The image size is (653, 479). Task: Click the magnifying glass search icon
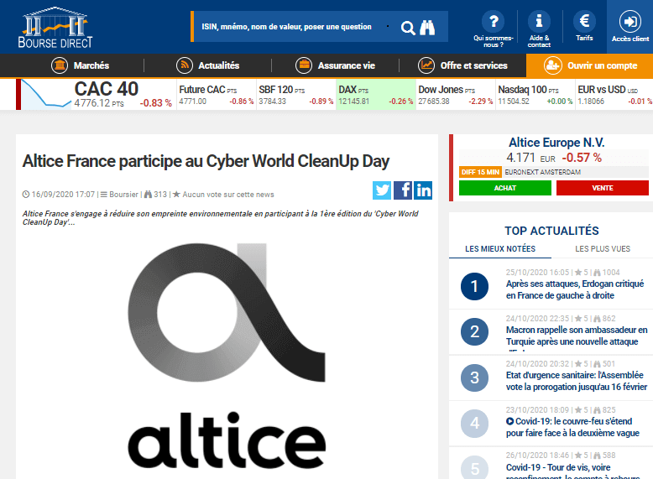(408, 28)
